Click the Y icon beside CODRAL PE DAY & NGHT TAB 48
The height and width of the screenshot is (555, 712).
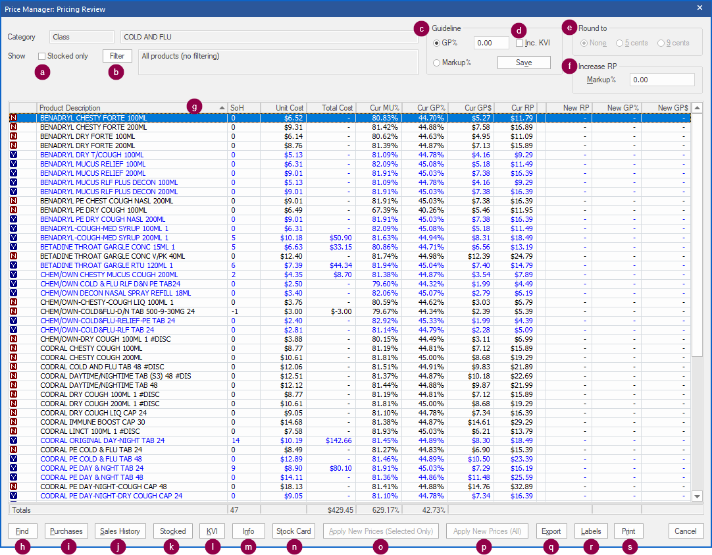pos(13,477)
